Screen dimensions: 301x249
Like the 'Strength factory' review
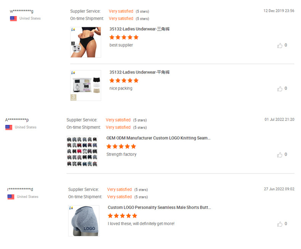[280, 155]
